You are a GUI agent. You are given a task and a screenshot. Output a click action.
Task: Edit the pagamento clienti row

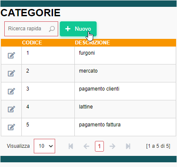(12, 91)
